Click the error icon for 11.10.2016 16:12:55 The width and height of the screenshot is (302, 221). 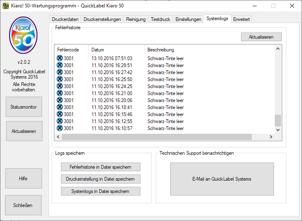tap(60, 121)
